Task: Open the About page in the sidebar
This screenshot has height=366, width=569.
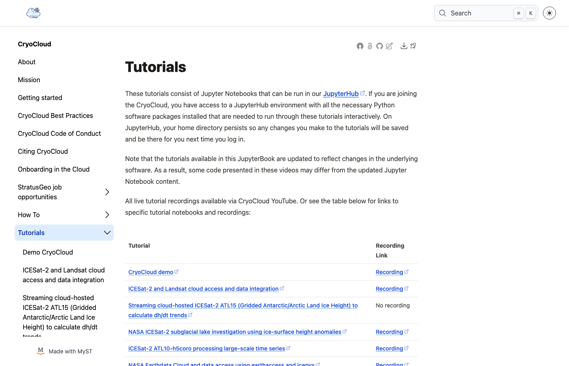Action: [x=27, y=62]
